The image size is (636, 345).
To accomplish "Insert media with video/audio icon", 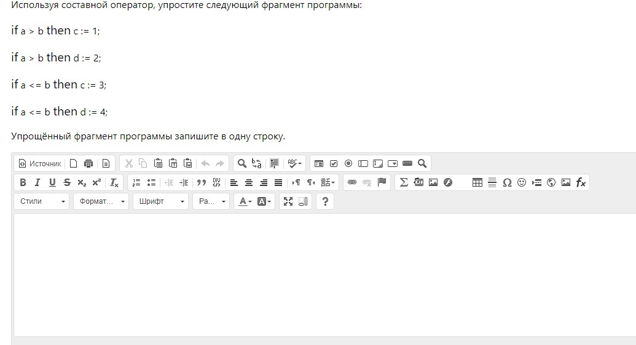I will pyautogui.click(x=418, y=182).
